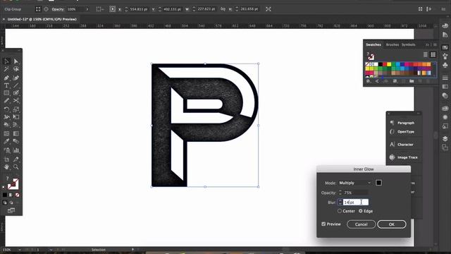Cancel the Inner Glow dialog
This screenshot has height=254, width=451.
[361, 224]
